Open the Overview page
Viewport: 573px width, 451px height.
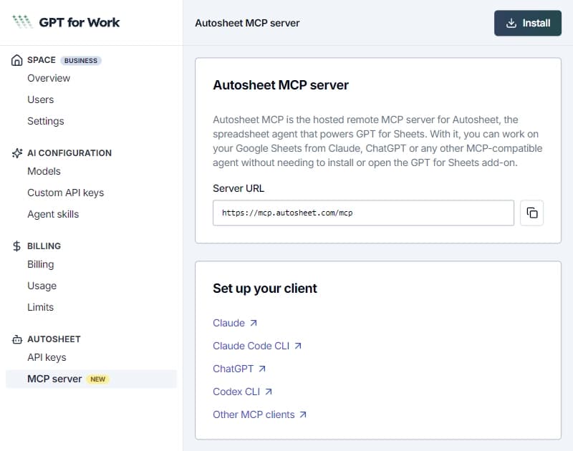49,78
